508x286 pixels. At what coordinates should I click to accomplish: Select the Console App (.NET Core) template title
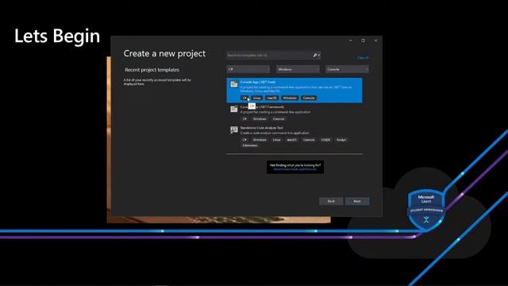[257, 82]
